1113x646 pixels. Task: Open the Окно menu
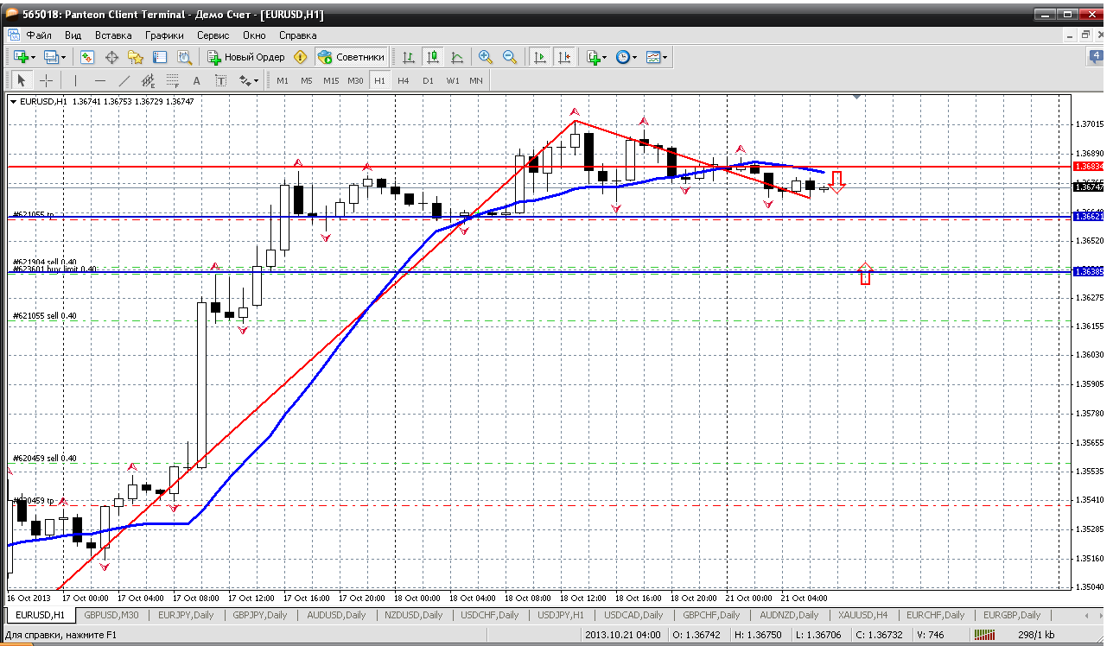pyautogui.click(x=254, y=35)
